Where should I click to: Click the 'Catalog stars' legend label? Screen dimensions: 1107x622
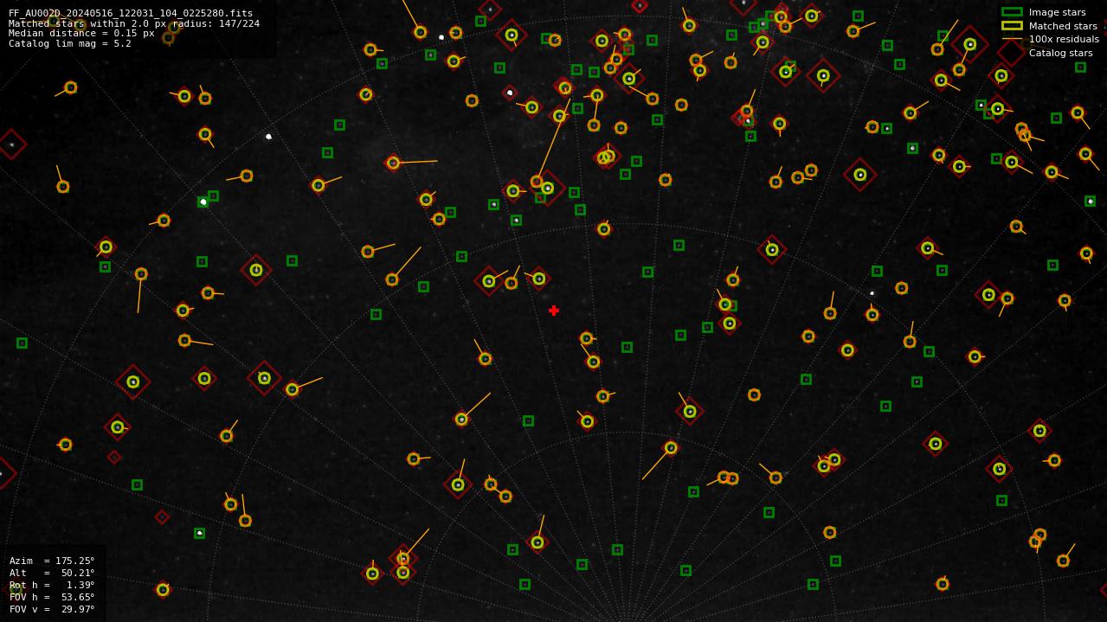pyautogui.click(x=1060, y=53)
